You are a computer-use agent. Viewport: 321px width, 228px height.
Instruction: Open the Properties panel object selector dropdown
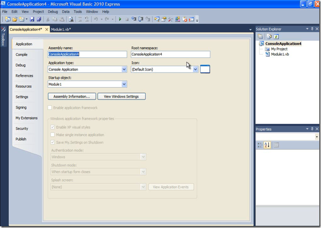coord(317,137)
